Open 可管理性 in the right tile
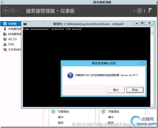The image size is (158, 128). 114,112
